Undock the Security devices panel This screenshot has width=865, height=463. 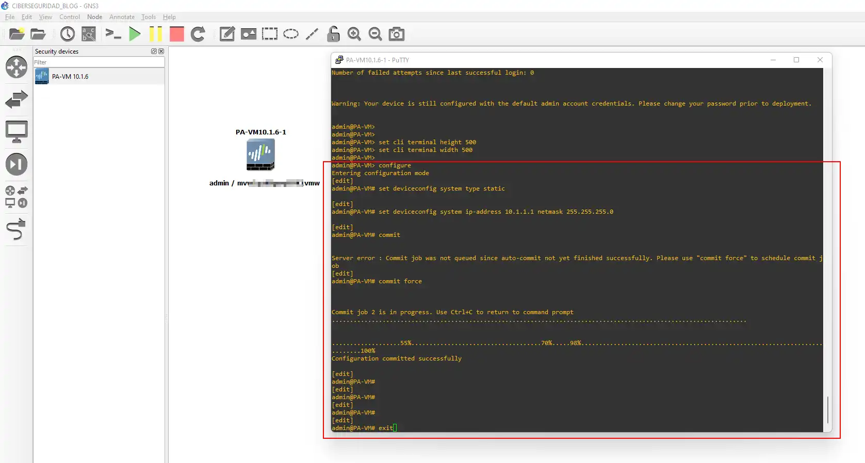click(x=154, y=52)
